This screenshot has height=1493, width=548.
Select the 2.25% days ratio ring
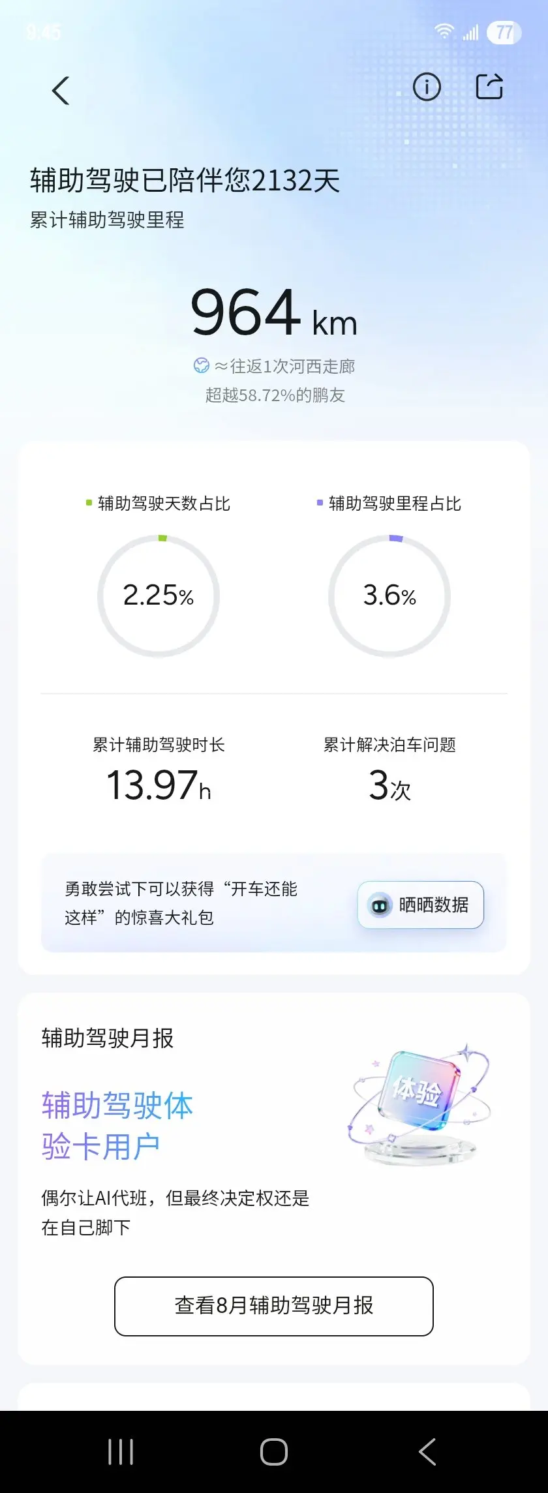tap(159, 596)
